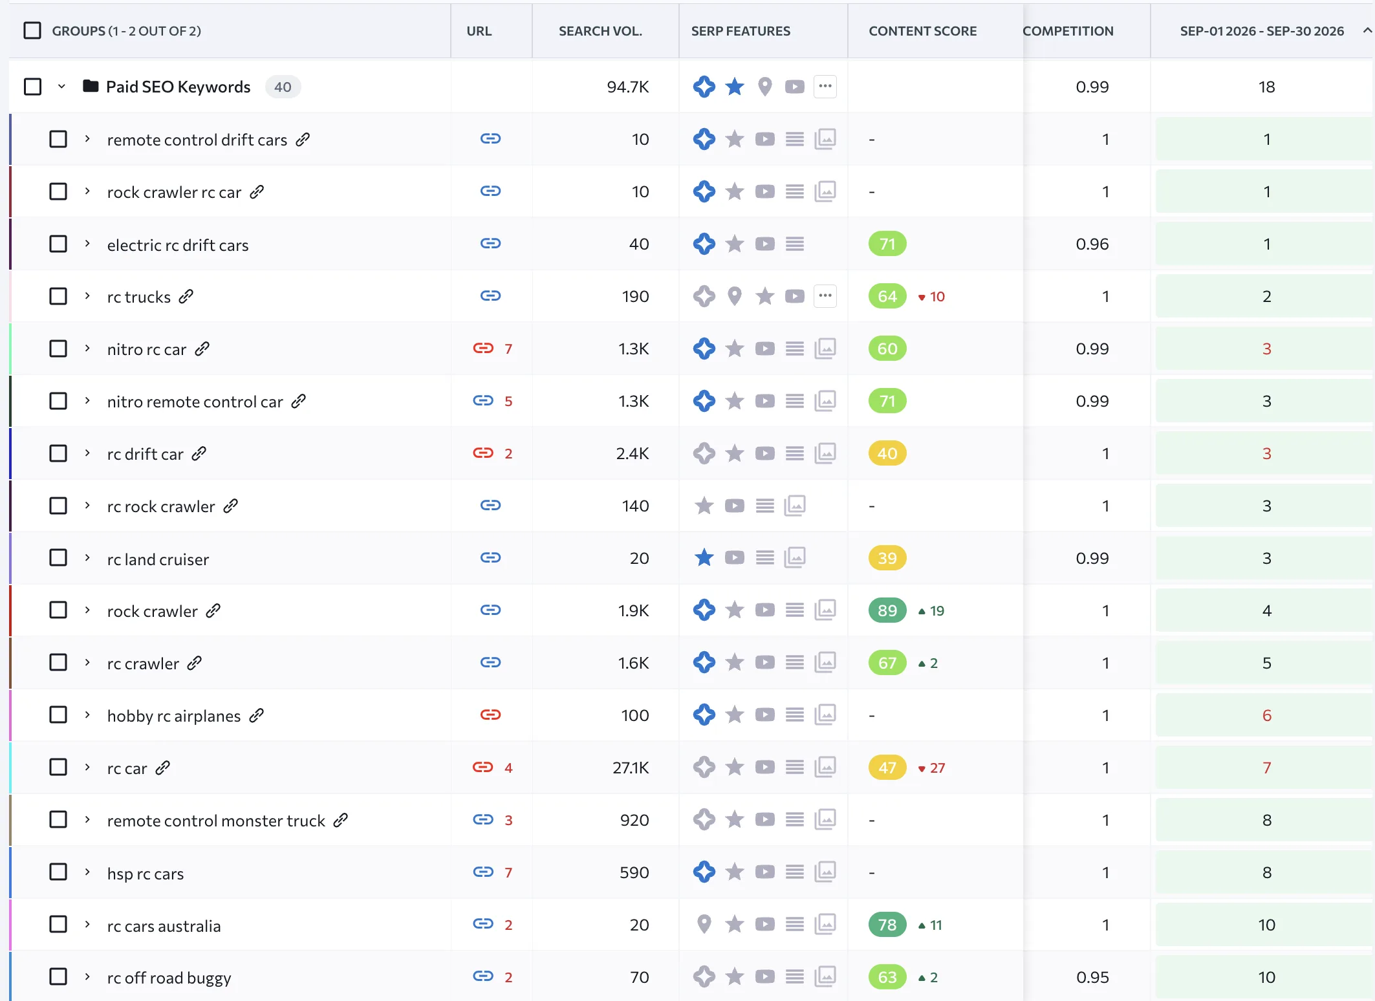Image resolution: width=1375 pixels, height=1001 pixels.
Task: Open the nitro rc car keyword
Action: pos(147,349)
